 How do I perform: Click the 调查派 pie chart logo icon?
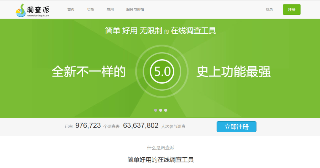(21, 10)
